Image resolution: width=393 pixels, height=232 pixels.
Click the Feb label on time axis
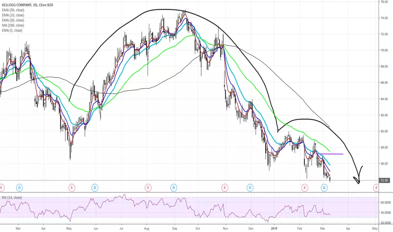tap(299, 229)
